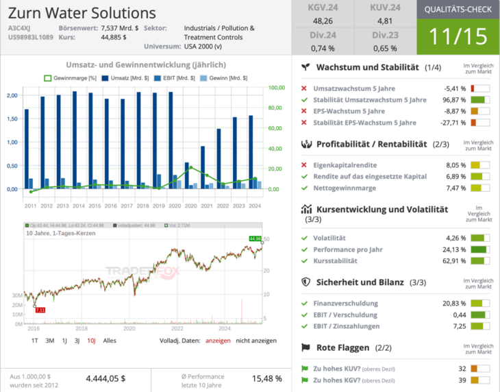Click the EBIT / Zinszahlungen value 7,25
The height and width of the screenshot is (392, 500).
[x=460, y=326]
